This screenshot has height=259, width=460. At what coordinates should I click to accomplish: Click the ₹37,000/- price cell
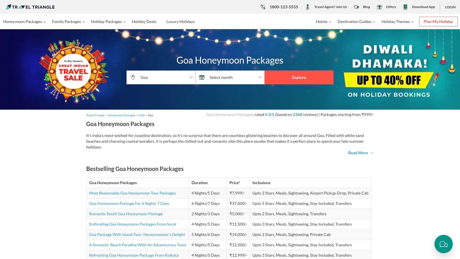click(238, 203)
